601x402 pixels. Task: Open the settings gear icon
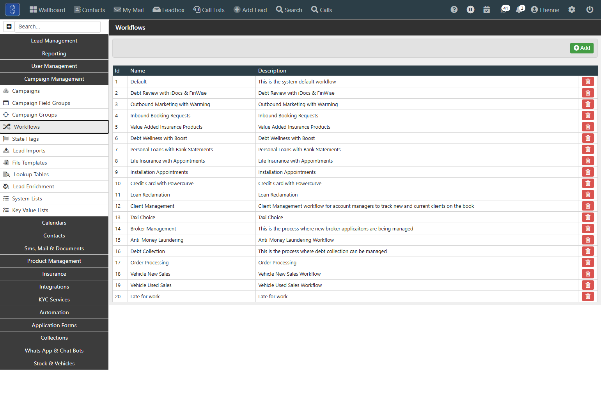point(572,10)
